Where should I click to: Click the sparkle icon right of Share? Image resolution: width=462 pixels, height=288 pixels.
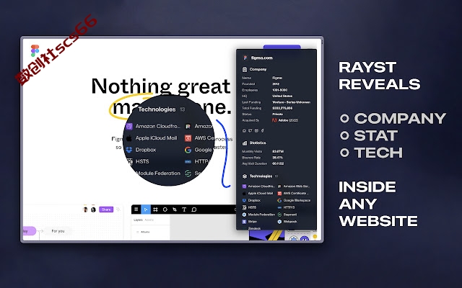118,210
